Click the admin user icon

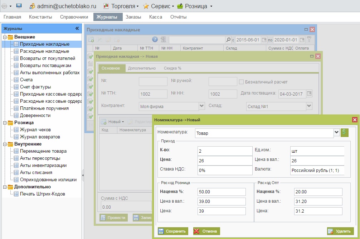click(x=32, y=6)
